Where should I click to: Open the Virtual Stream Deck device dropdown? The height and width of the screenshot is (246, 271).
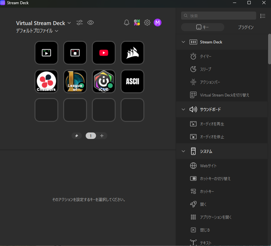tap(44, 23)
